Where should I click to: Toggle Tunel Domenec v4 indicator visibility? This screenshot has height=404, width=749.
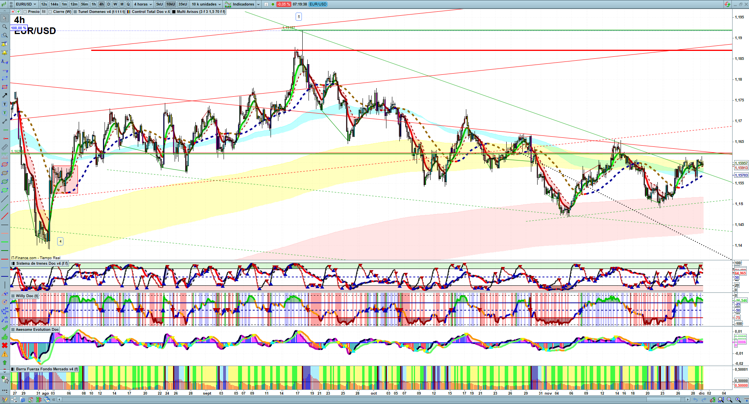coord(75,12)
